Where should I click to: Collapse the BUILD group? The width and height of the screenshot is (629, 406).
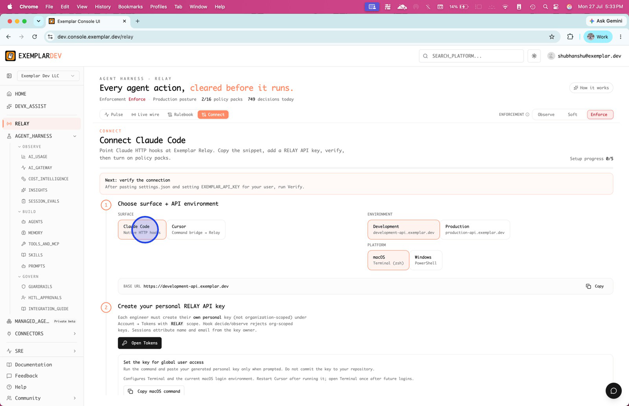[x=27, y=212]
